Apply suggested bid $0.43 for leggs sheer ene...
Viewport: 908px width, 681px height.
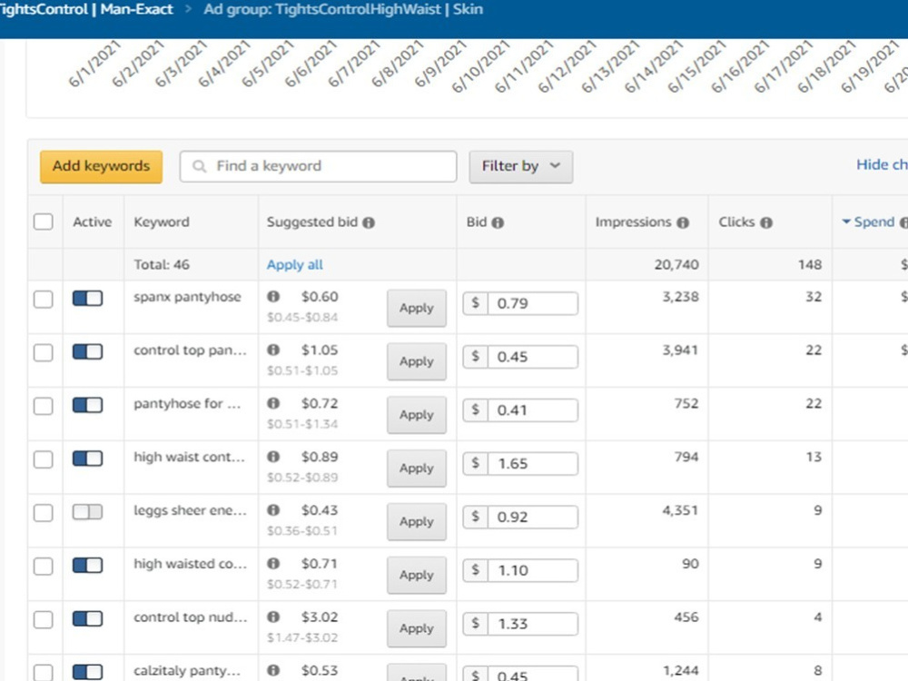tap(417, 521)
